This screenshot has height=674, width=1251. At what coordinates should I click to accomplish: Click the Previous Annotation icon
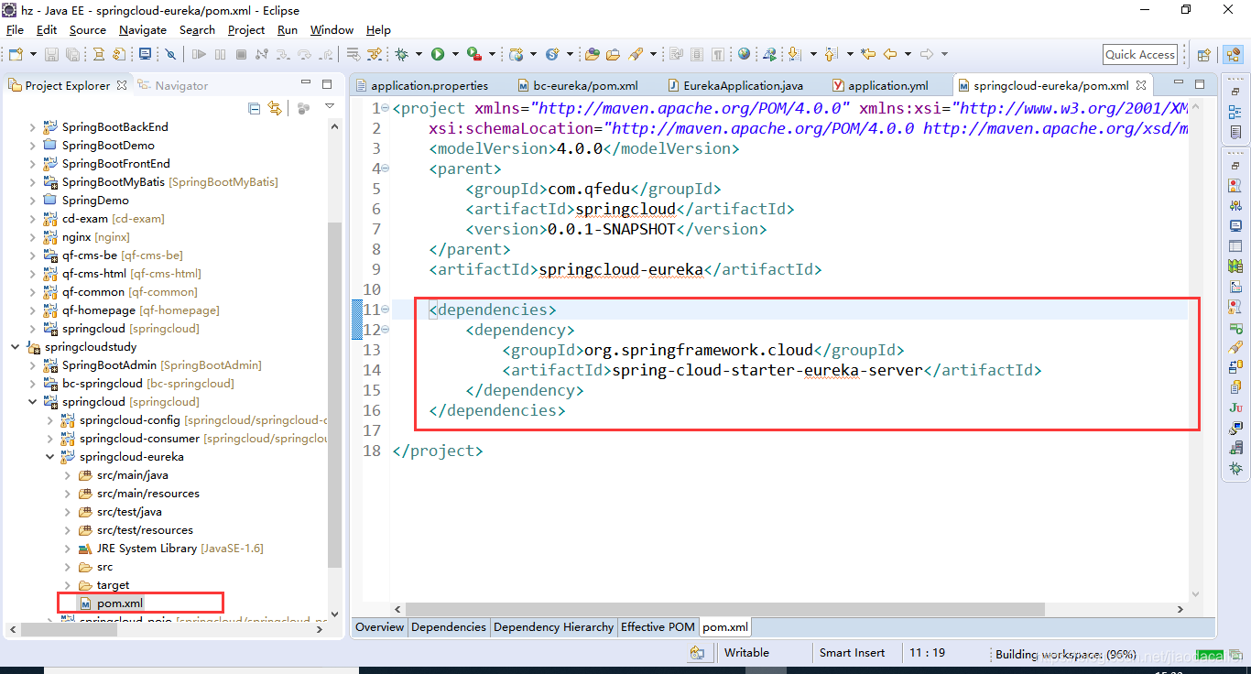point(832,54)
